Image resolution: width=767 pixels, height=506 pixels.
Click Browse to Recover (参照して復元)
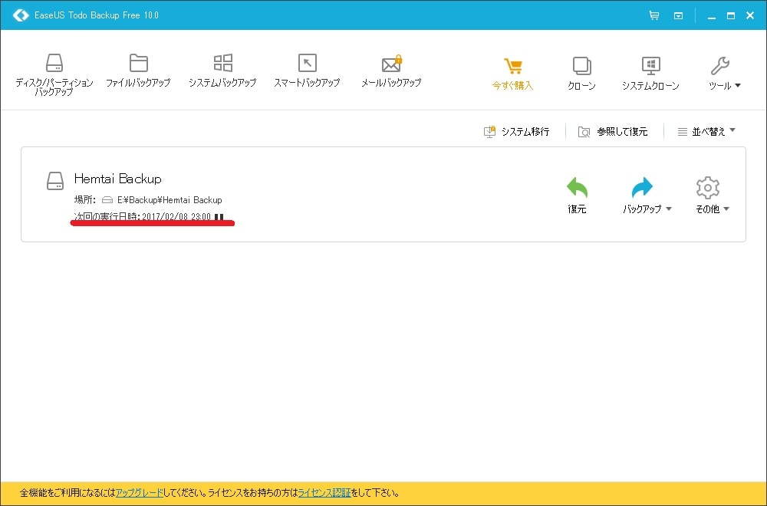click(x=613, y=132)
